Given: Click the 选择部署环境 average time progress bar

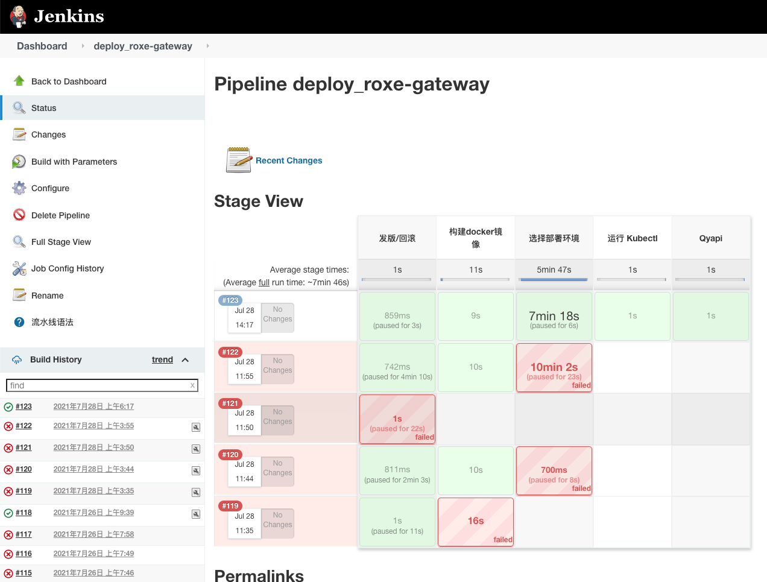Looking at the screenshot, I should click(554, 279).
